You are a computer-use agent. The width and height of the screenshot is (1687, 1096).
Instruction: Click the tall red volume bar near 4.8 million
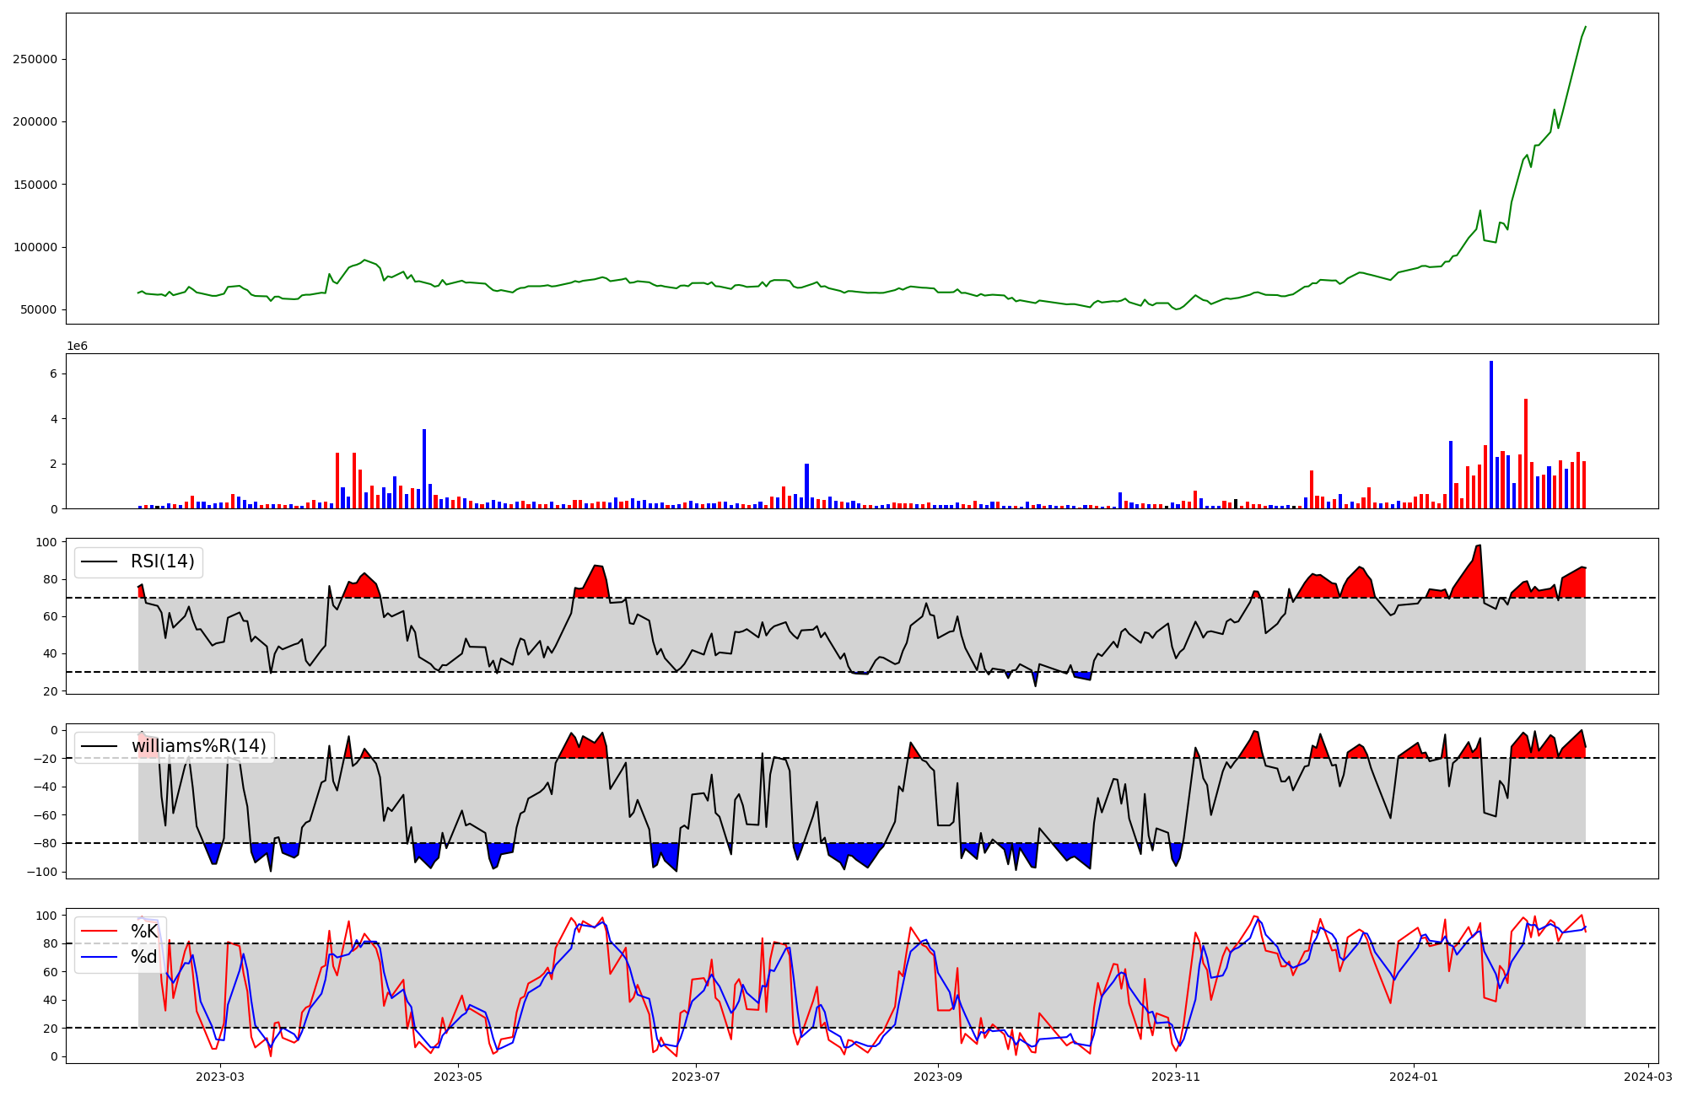point(1526,455)
